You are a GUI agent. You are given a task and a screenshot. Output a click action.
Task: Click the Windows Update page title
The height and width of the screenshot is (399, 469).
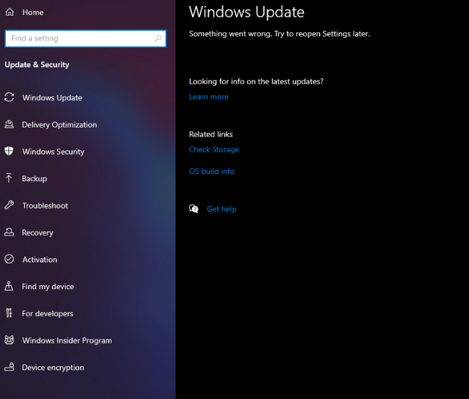(247, 12)
